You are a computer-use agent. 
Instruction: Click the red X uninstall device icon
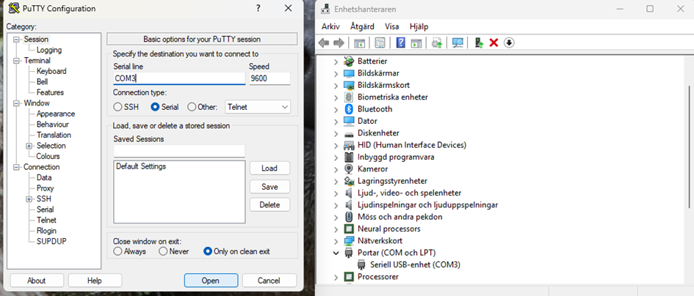[494, 42]
